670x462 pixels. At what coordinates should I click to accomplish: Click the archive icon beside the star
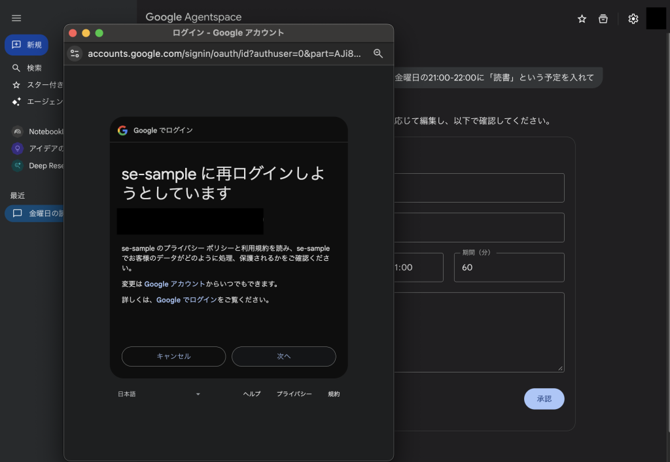tap(603, 19)
